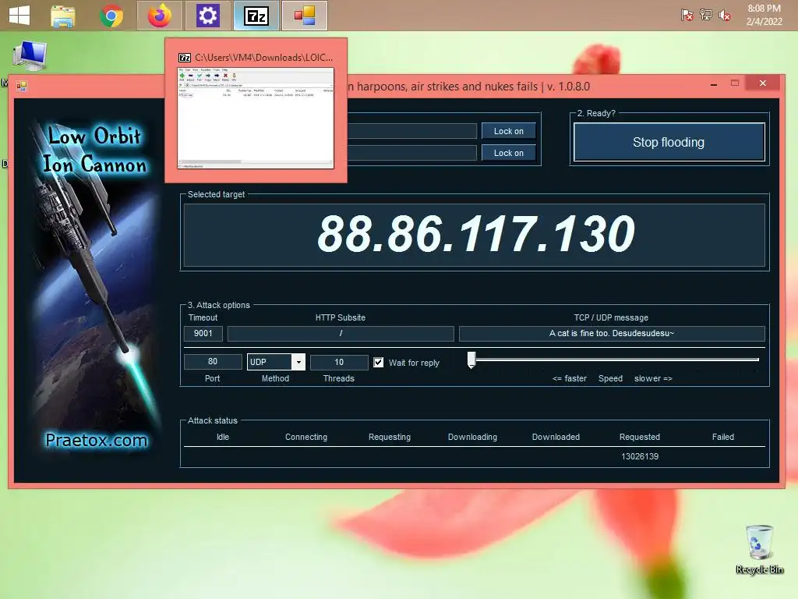
Task: Edit the Timeout field showing 9001
Action: pyautogui.click(x=203, y=333)
